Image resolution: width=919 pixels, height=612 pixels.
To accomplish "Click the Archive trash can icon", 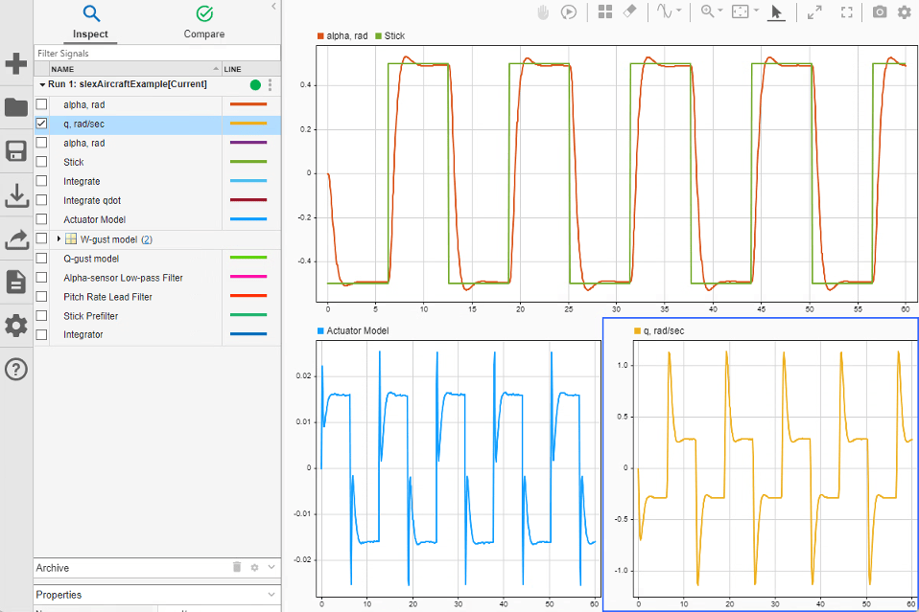I will tap(237, 566).
